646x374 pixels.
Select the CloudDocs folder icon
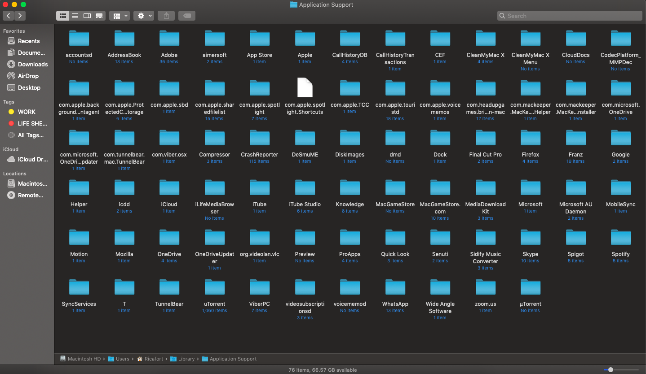(576, 39)
